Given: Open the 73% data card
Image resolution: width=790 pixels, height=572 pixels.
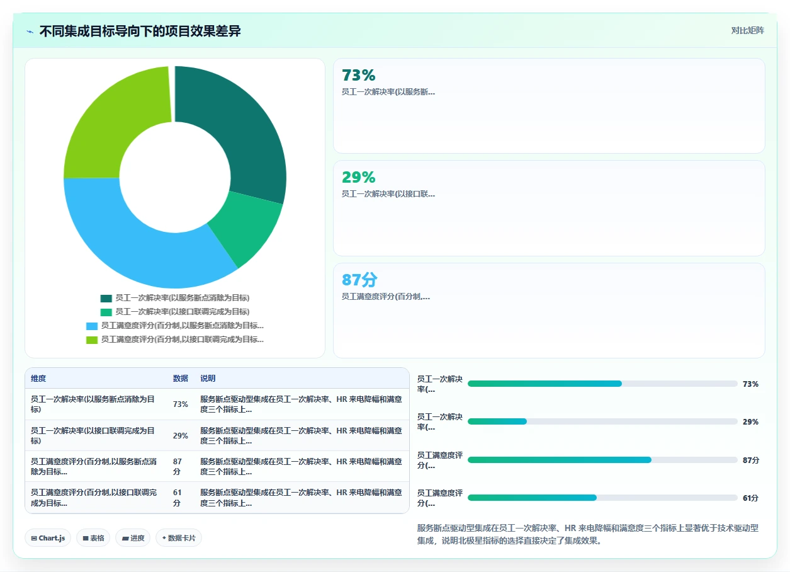Looking at the screenshot, I should 549,106.
